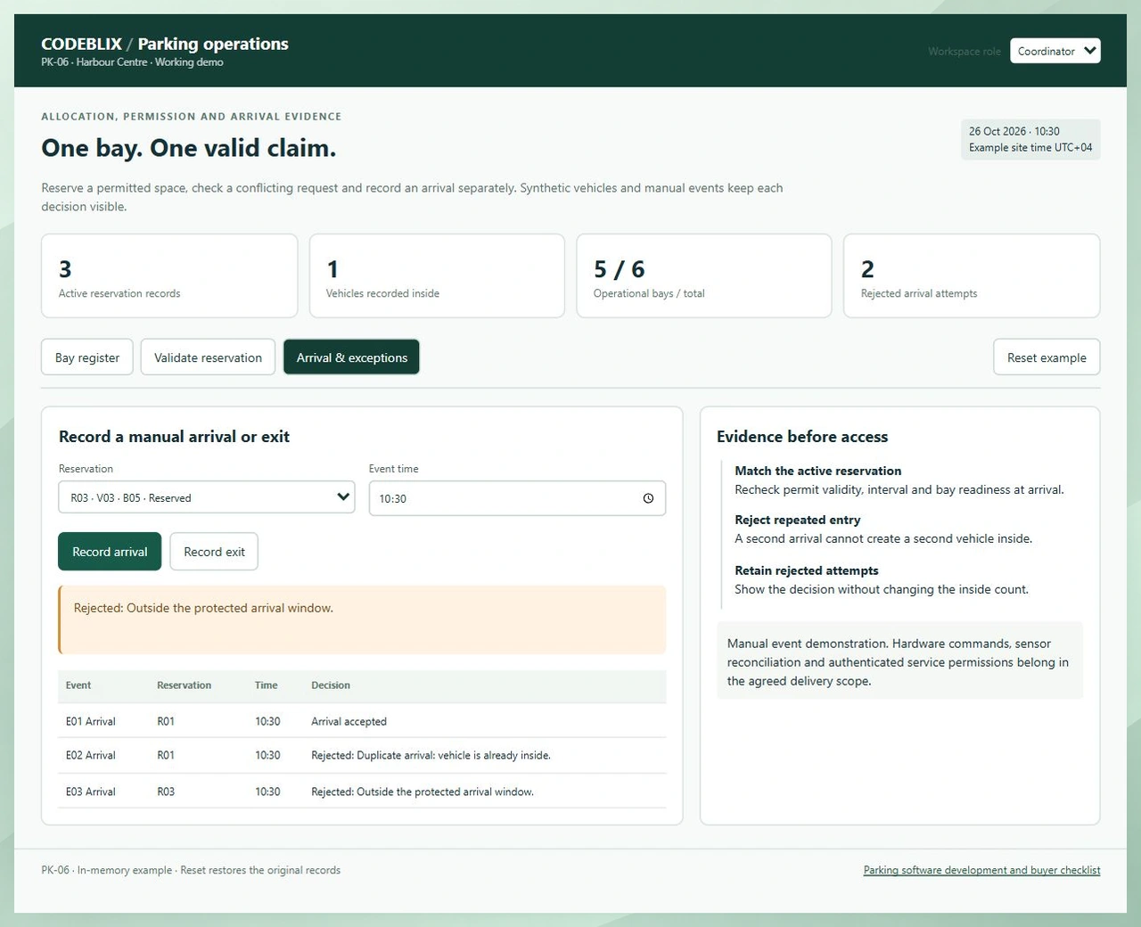Image resolution: width=1141 pixels, height=927 pixels.
Task: Select the Active reservation records card
Action: 169,275
